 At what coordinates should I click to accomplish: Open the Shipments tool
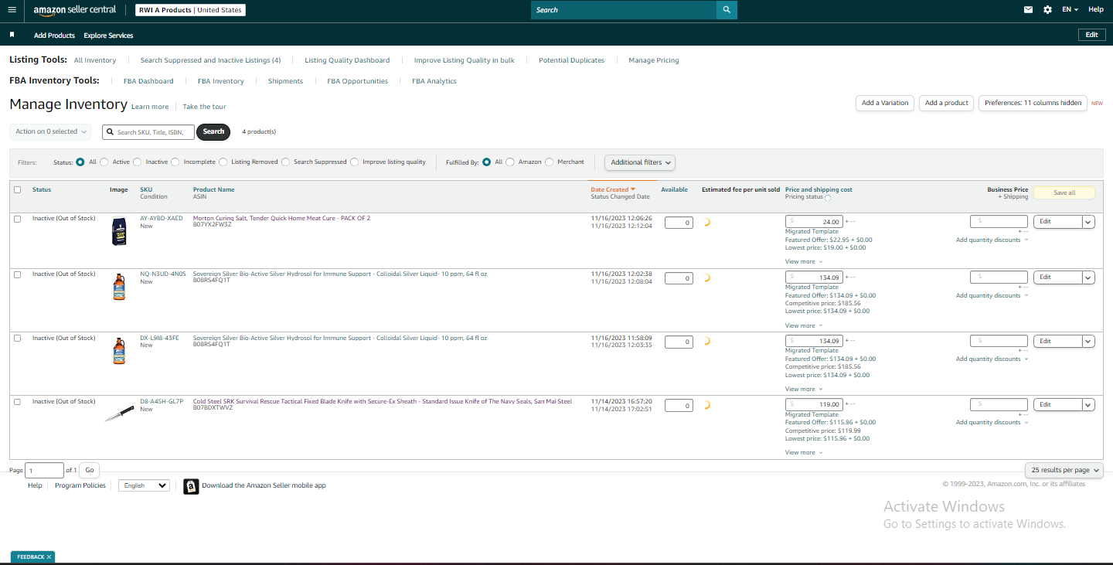(x=285, y=81)
